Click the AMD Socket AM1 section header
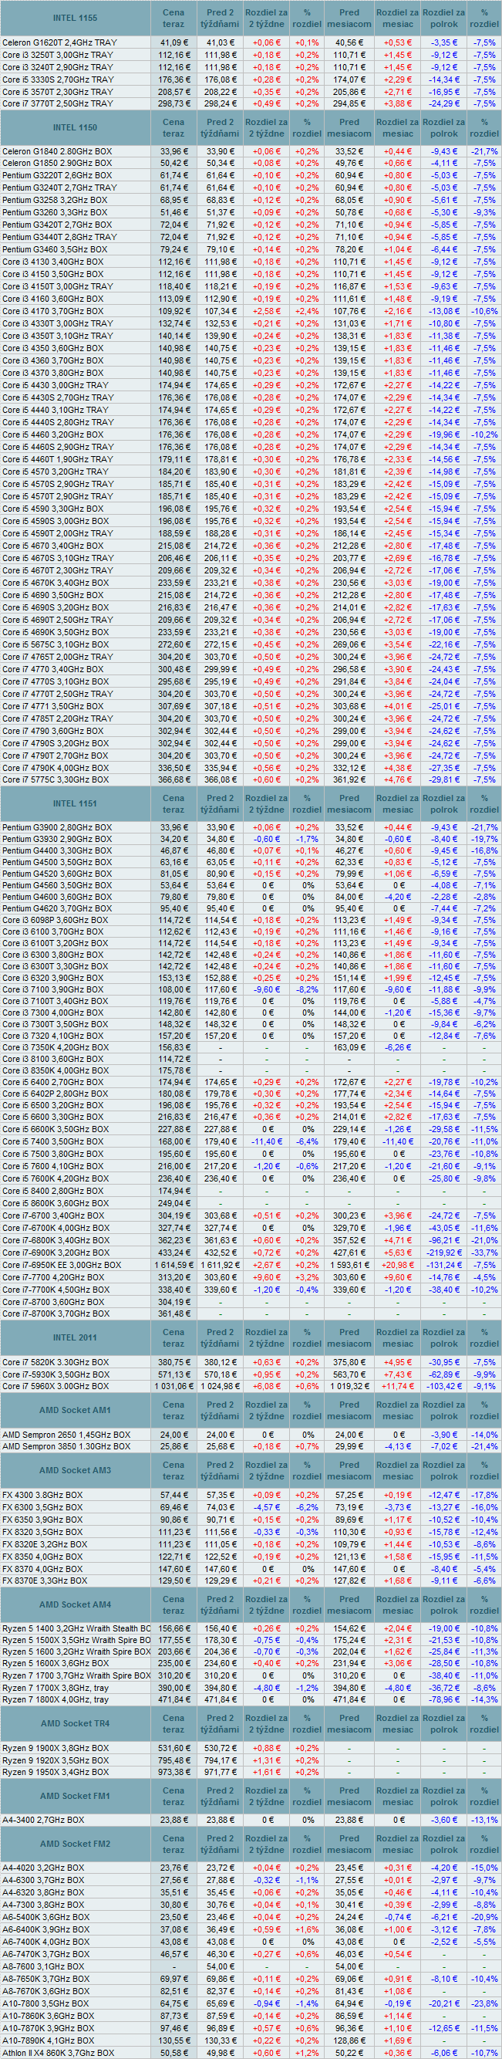Viewport: 502px width, 2059px height. click(75, 1410)
